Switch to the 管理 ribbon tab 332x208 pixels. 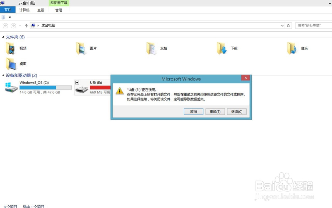[59, 10]
